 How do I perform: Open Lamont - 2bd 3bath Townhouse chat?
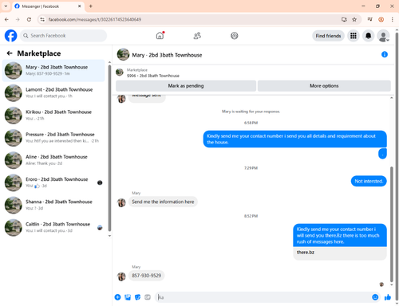53,93
